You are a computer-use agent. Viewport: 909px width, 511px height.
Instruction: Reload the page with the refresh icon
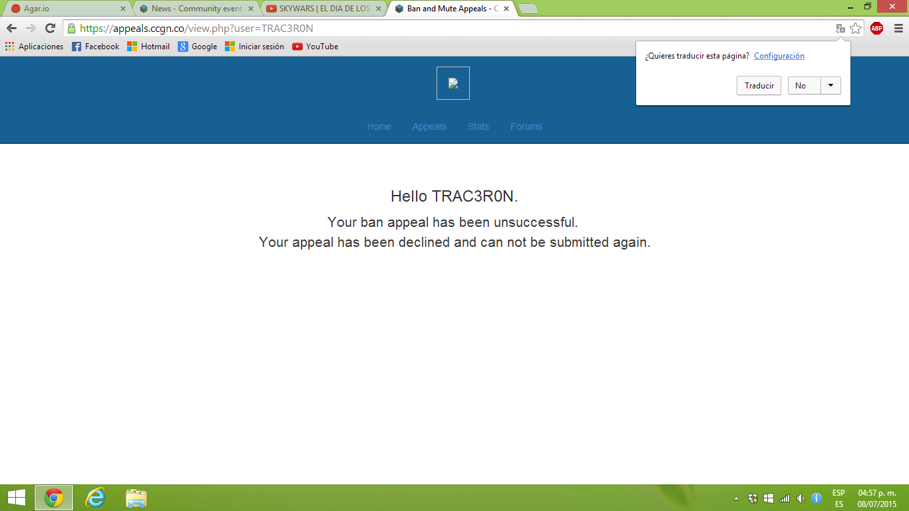click(50, 29)
